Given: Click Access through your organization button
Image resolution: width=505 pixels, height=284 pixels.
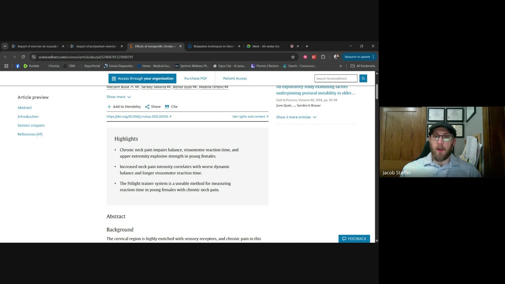Looking at the screenshot, I should [142, 78].
